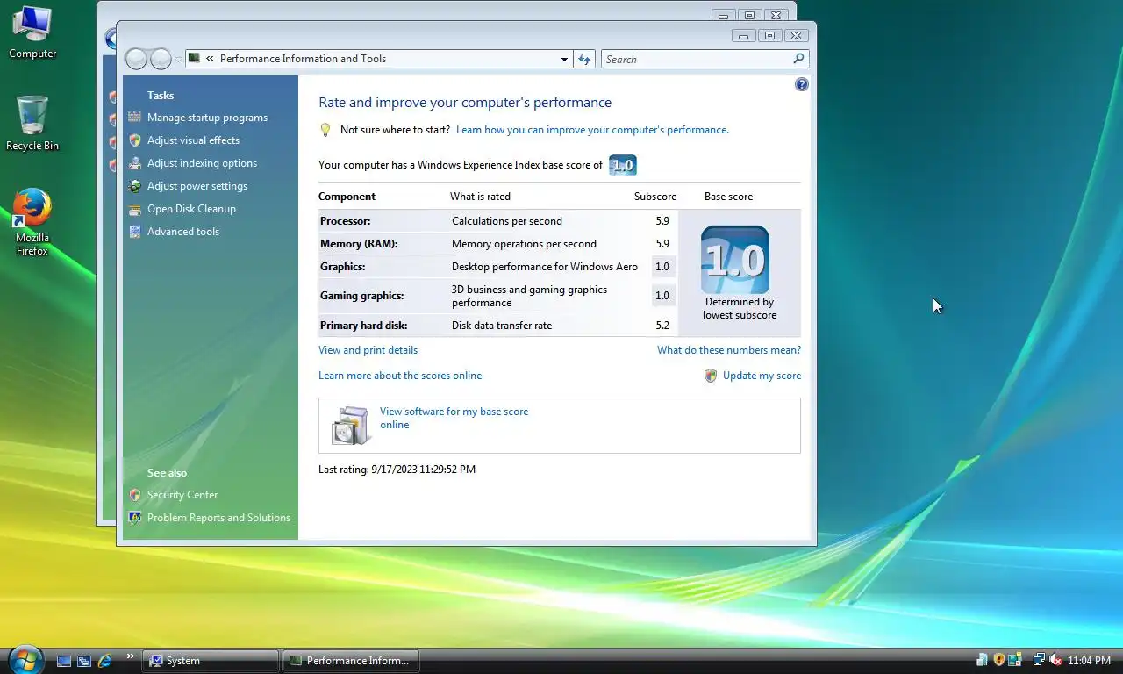Click the Open Disk Cleanup icon
The image size is (1123, 674).
[134, 209]
